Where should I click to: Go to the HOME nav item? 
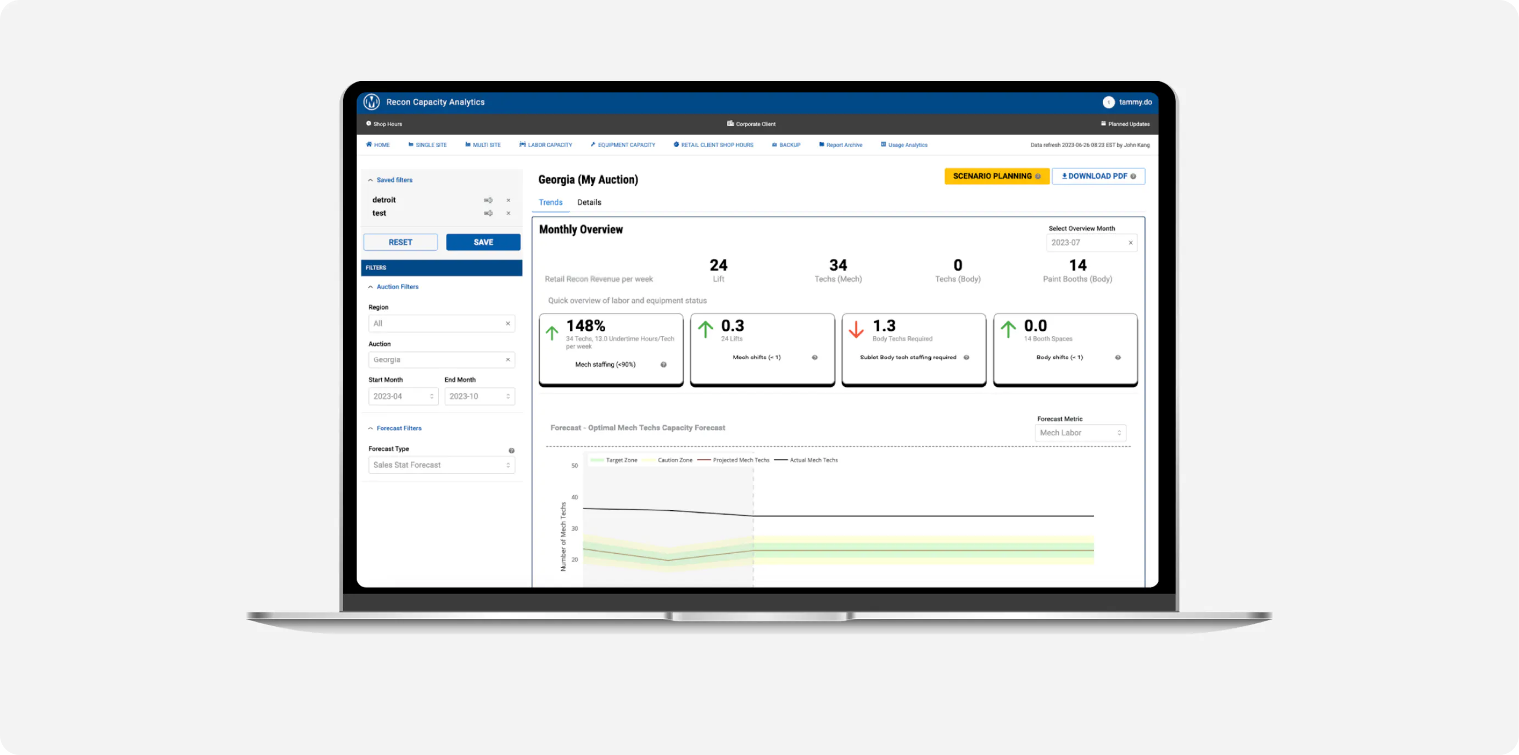click(x=378, y=145)
